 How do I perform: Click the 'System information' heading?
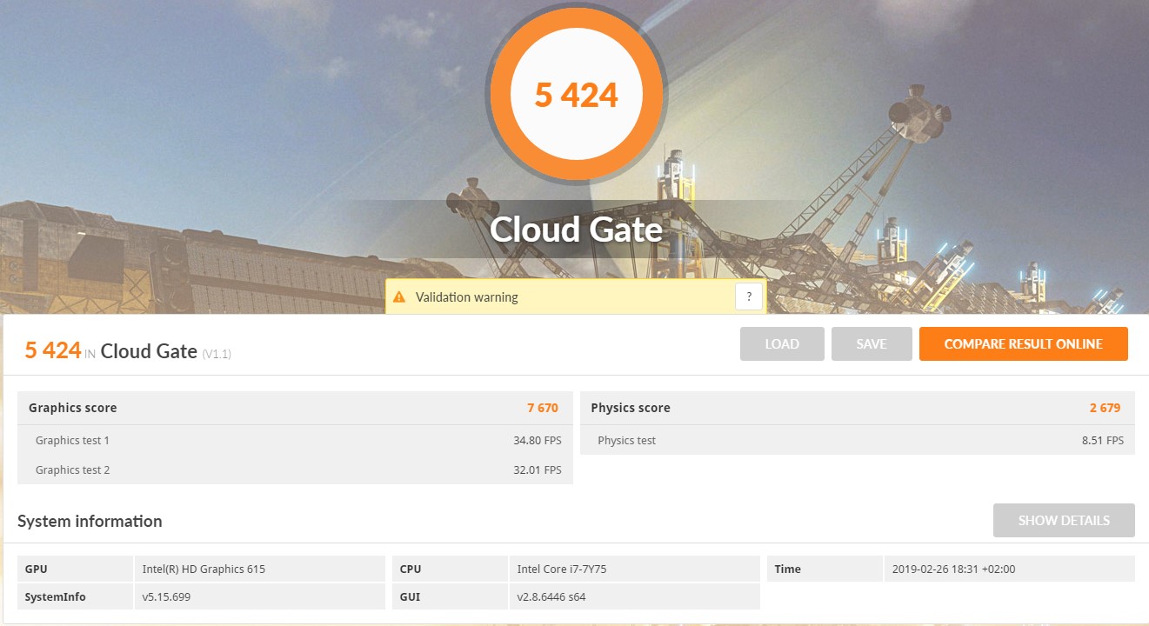click(x=90, y=522)
